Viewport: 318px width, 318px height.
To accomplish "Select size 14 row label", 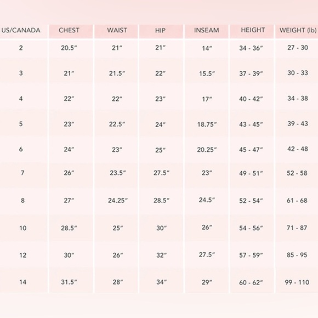I will pyautogui.click(x=22, y=282).
